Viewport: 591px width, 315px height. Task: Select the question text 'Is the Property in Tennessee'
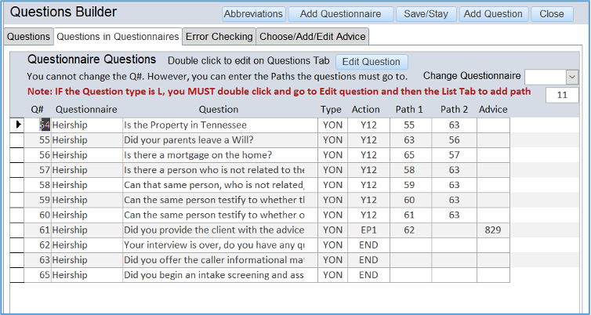[x=213, y=125]
